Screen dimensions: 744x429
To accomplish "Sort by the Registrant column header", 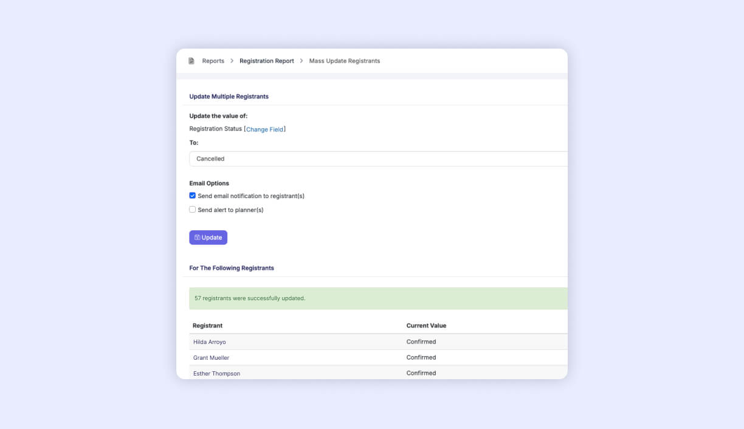I will pos(207,325).
